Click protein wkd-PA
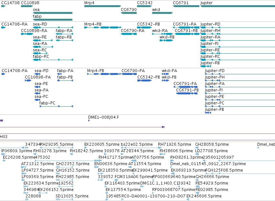Image resolution: width=275 pixels, height=201 pixels. pos(165,74)
